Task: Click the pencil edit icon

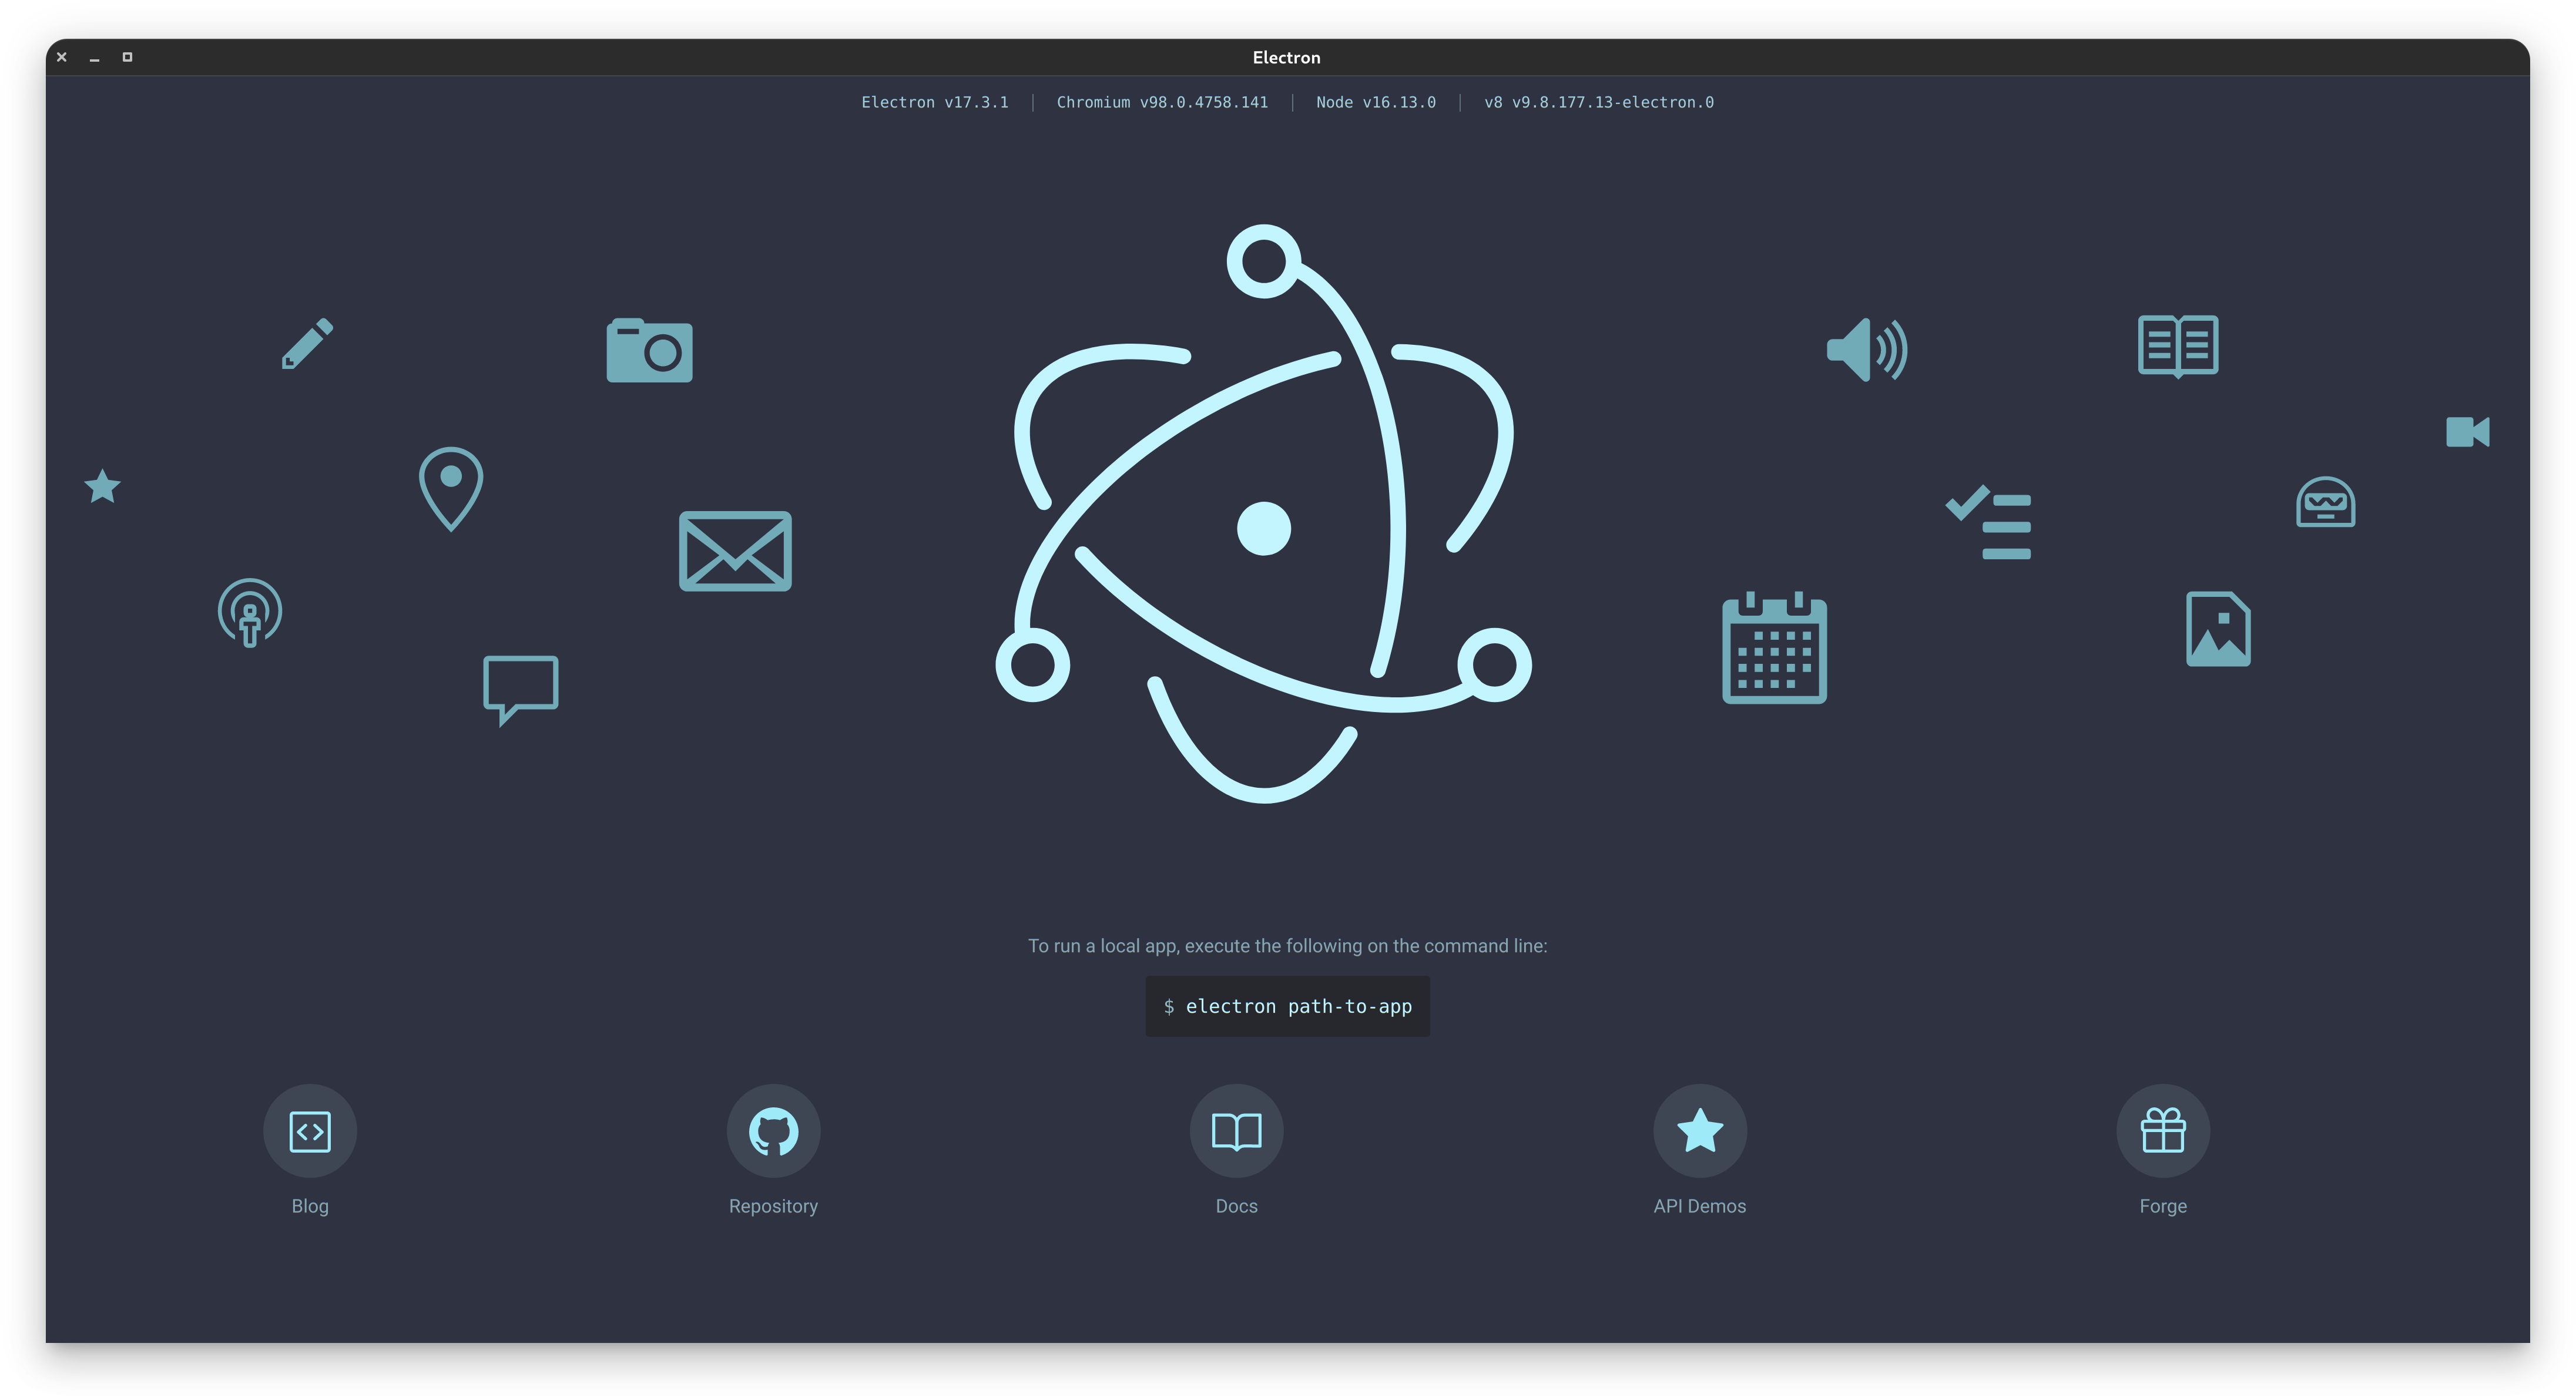Action: [307, 344]
